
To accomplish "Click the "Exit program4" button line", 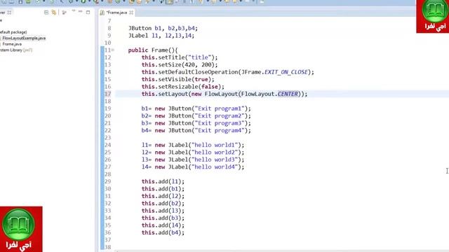I will [x=196, y=130].
